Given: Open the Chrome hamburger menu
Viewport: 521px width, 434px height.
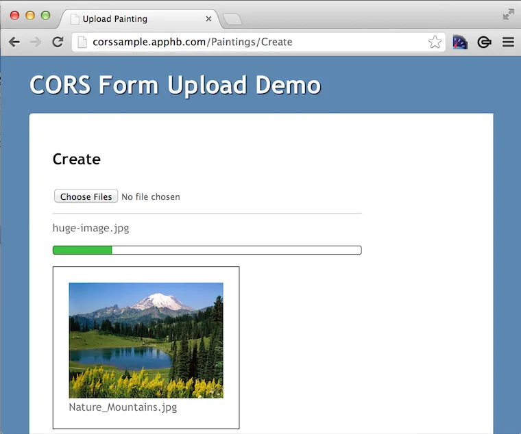Looking at the screenshot, I should (x=508, y=42).
